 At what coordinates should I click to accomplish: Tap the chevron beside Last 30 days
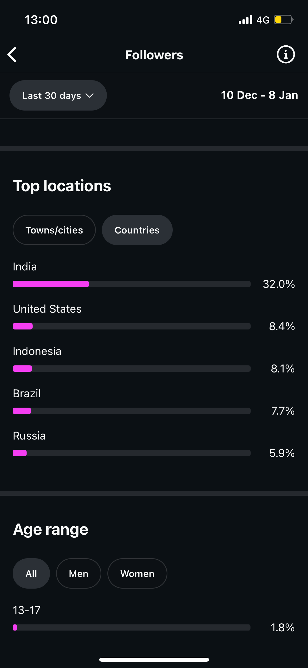[x=90, y=96]
